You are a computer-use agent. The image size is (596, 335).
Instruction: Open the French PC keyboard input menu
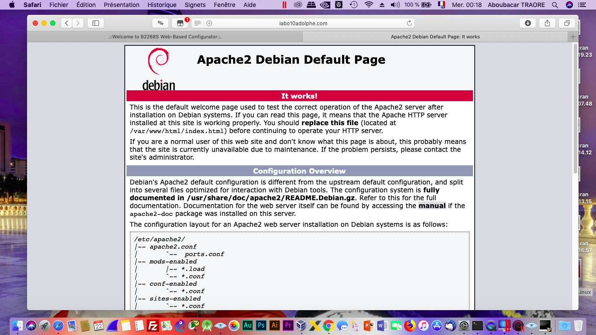(x=442, y=5)
